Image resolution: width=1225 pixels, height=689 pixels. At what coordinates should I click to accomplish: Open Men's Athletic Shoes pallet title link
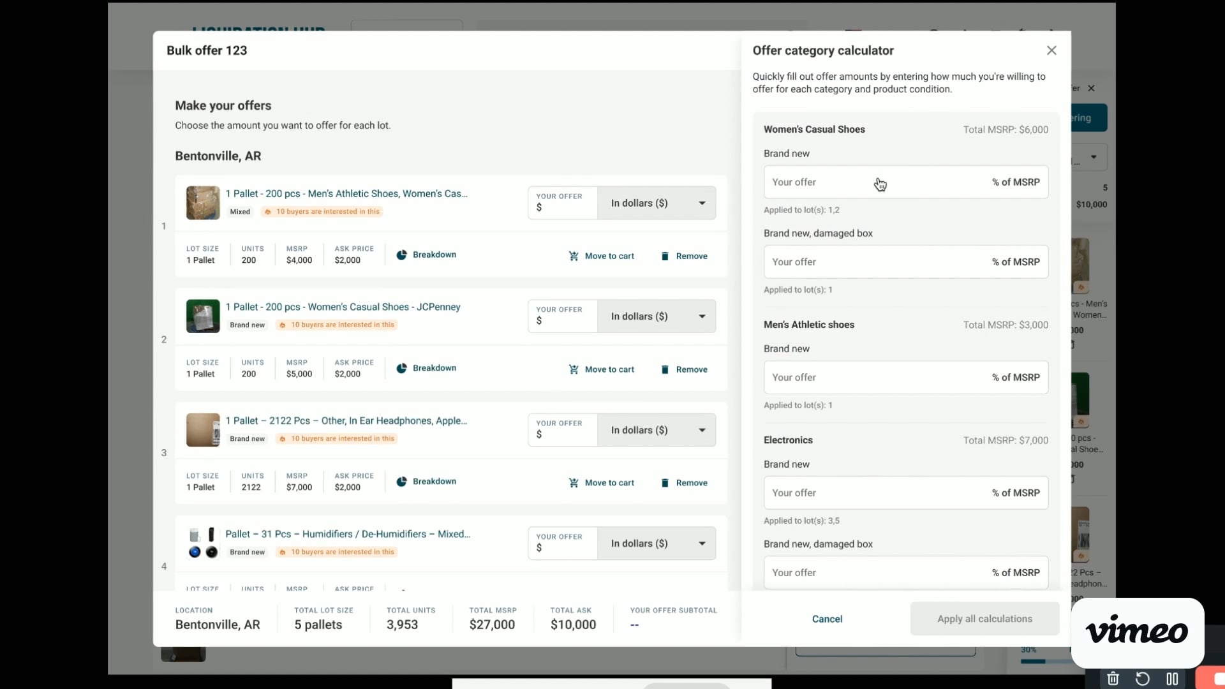tap(346, 193)
